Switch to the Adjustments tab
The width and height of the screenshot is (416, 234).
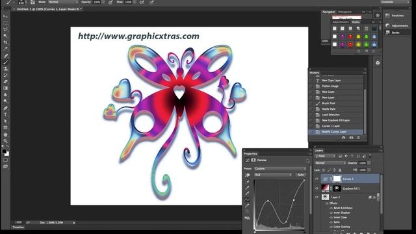click(341, 22)
